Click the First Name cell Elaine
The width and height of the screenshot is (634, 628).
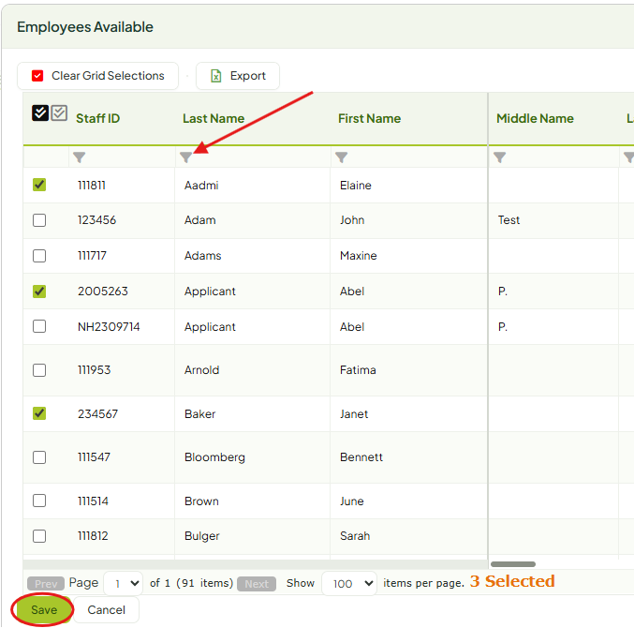[x=356, y=186]
